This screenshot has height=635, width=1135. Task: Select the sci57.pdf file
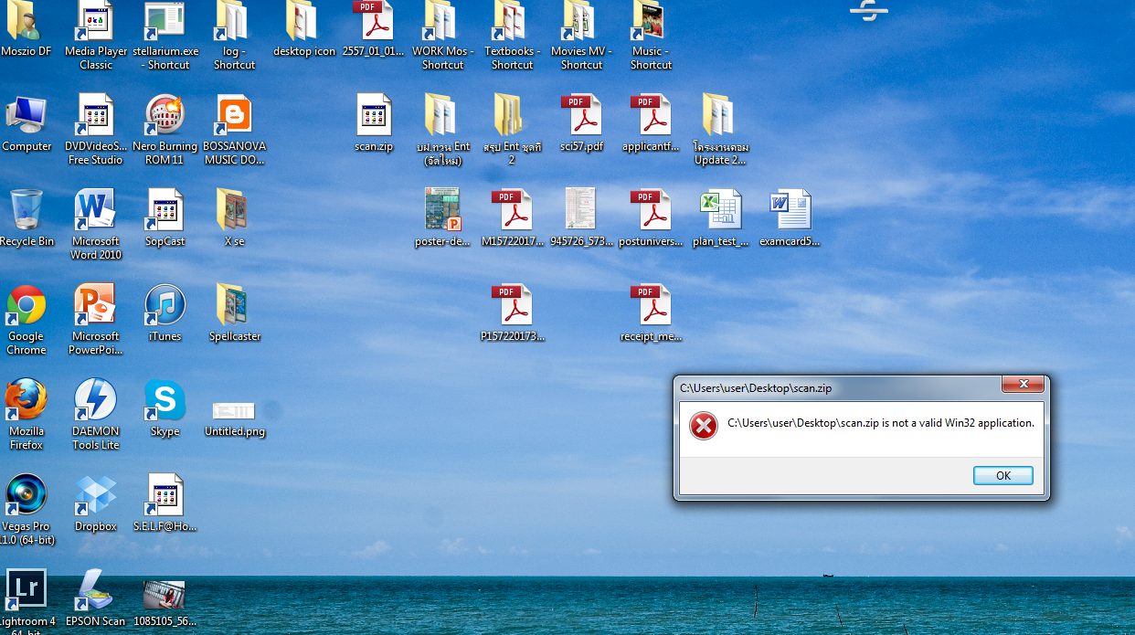pyautogui.click(x=582, y=115)
